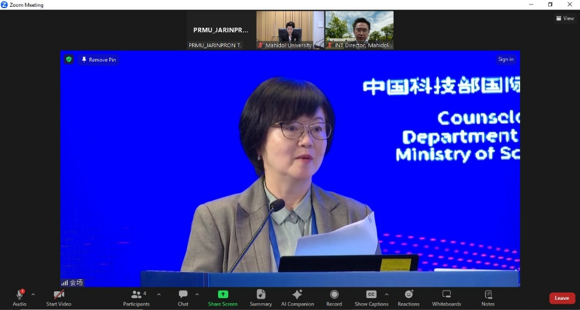Screen dimensions: 580x310
Task: Restore down the Zoom Meeting window
Action: click(x=551, y=5)
